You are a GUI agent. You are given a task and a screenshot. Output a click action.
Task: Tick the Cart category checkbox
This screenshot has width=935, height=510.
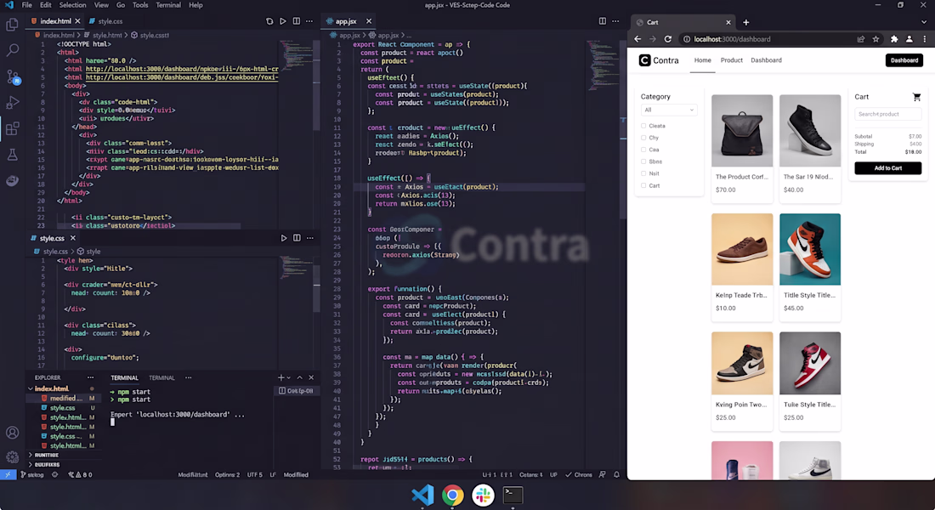[x=643, y=185]
